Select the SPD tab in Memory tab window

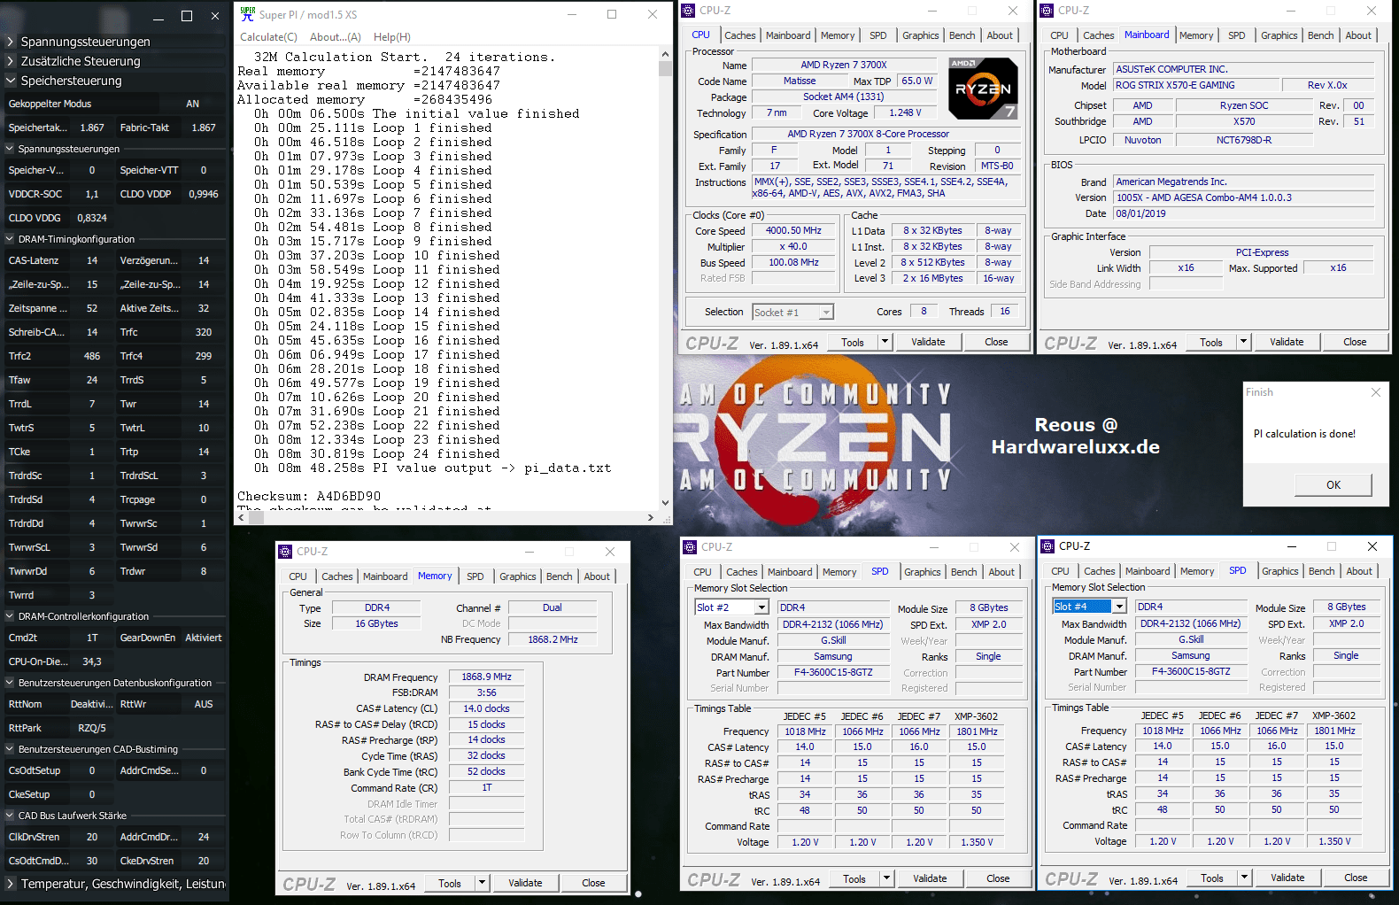coord(475,576)
